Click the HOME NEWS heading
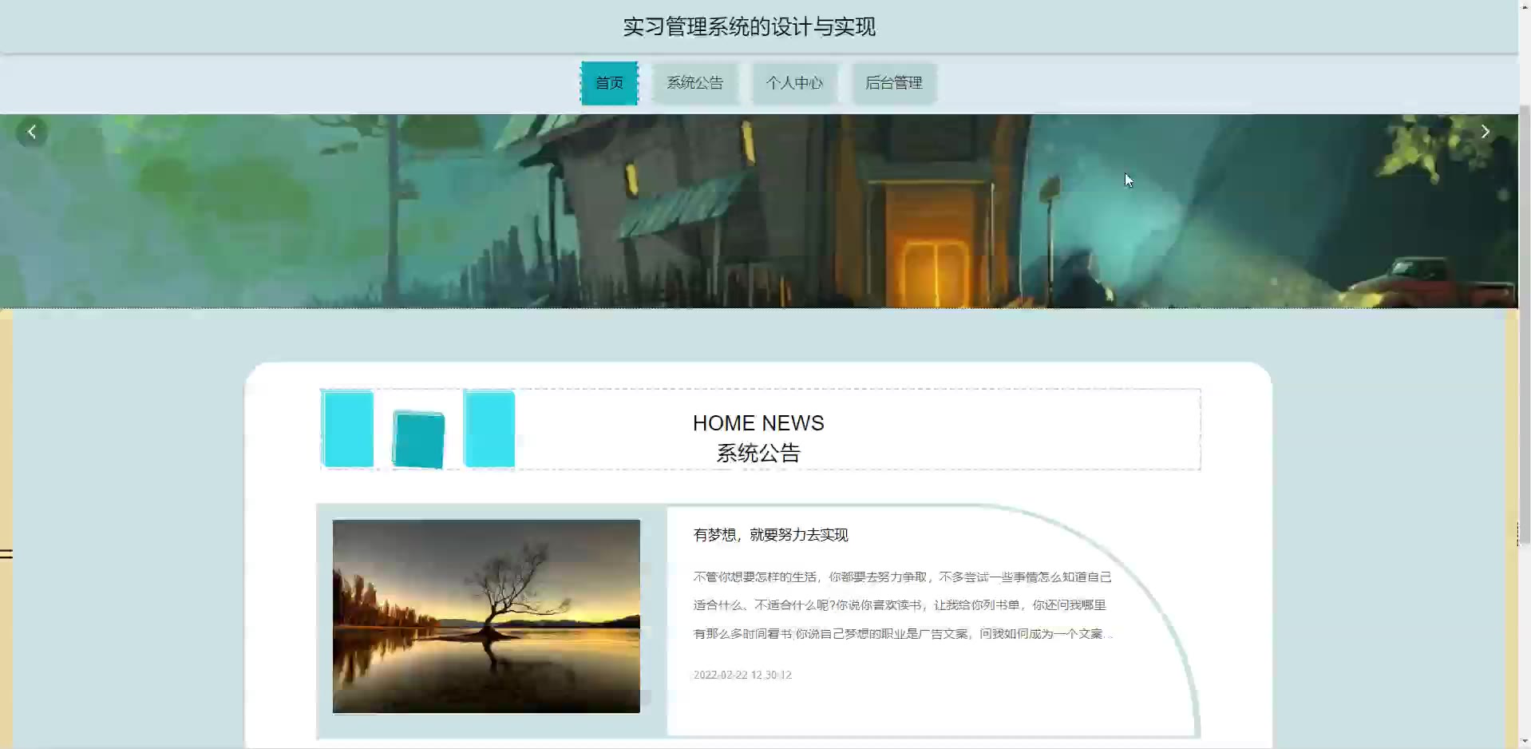The width and height of the screenshot is (1531, 749). click(x=758, y=423)
